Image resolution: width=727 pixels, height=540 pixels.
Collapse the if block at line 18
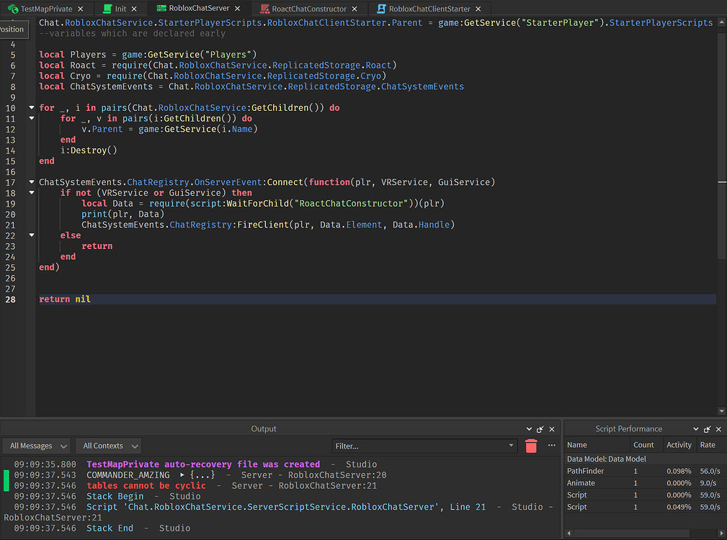(x=31, y=192)
